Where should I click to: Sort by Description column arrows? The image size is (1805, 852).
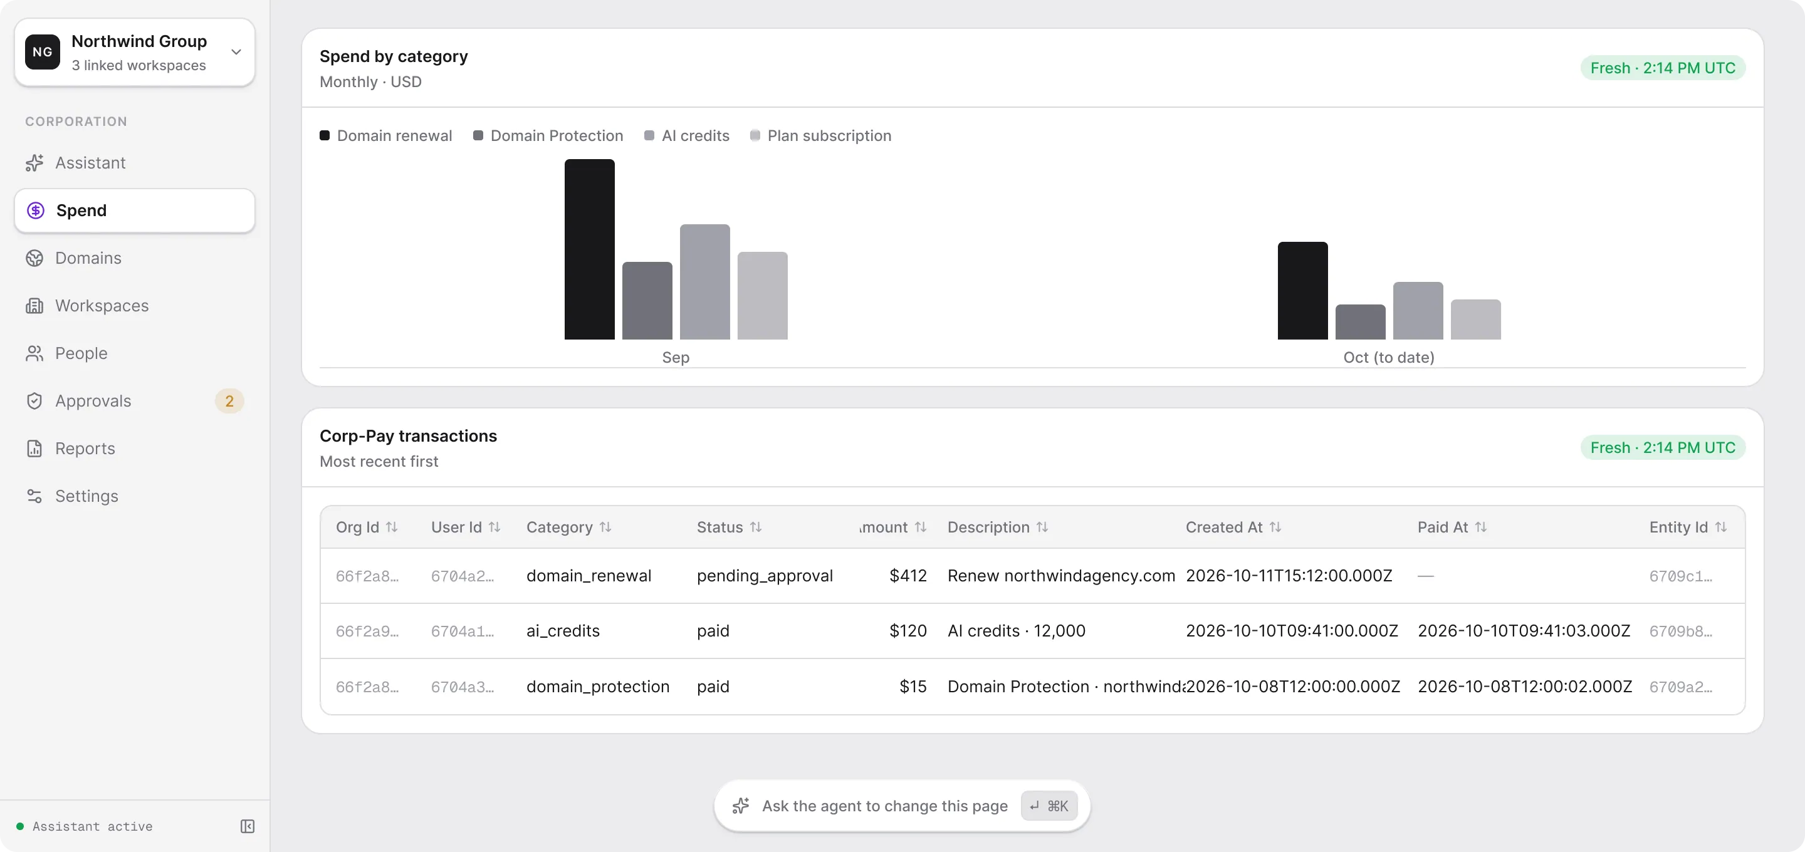pos(1043,527)
